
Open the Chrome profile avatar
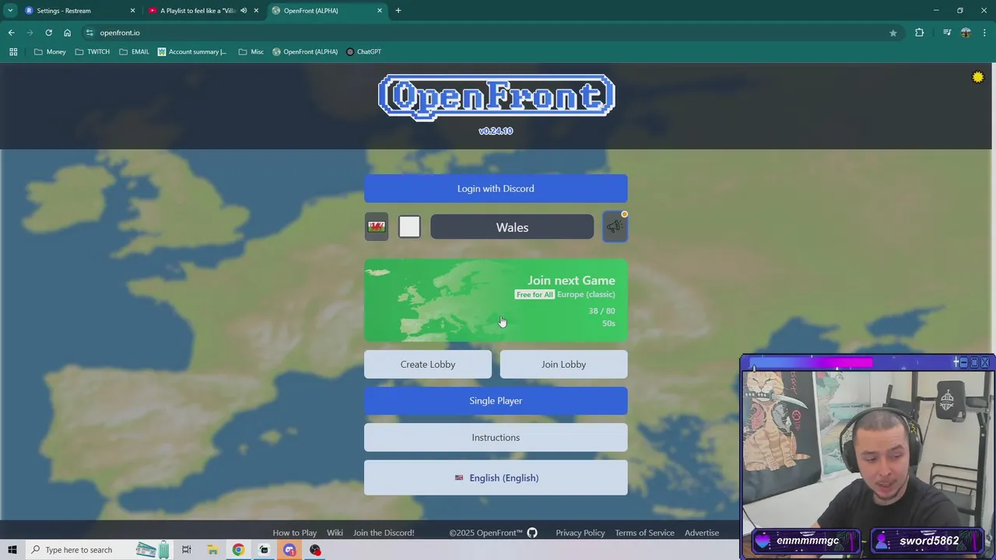point(966,33)
